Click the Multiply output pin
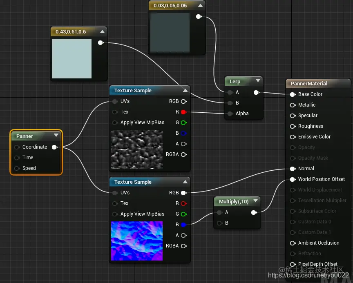The width and height of the screenshot is (353, 283). pyautogui.click(x=254, y=212)
